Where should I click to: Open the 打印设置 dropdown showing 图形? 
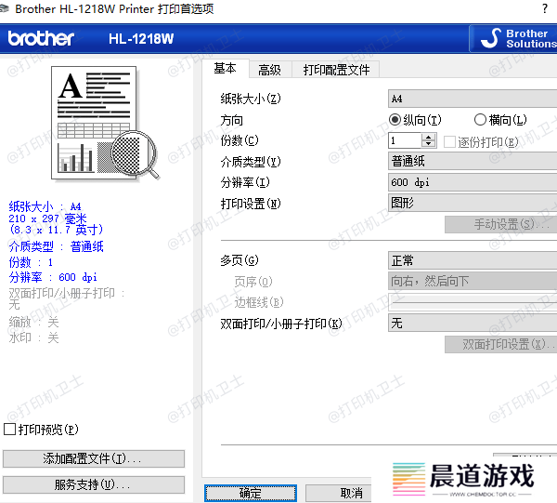click(x=473, y=203)
